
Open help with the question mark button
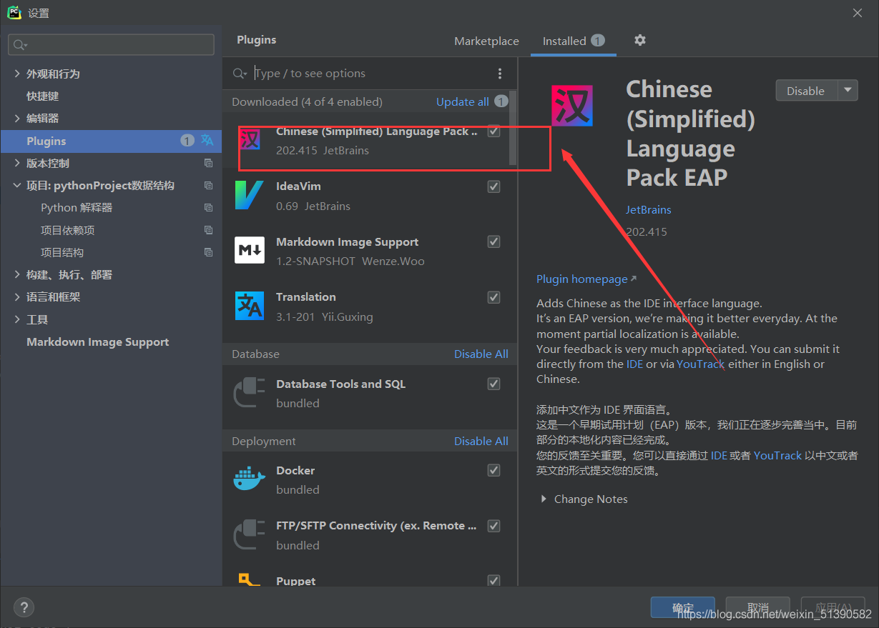[x=24, y=607]
